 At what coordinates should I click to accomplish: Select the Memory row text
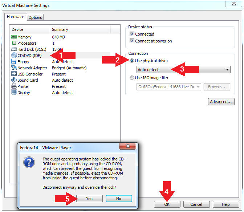[x=24, y=37]
